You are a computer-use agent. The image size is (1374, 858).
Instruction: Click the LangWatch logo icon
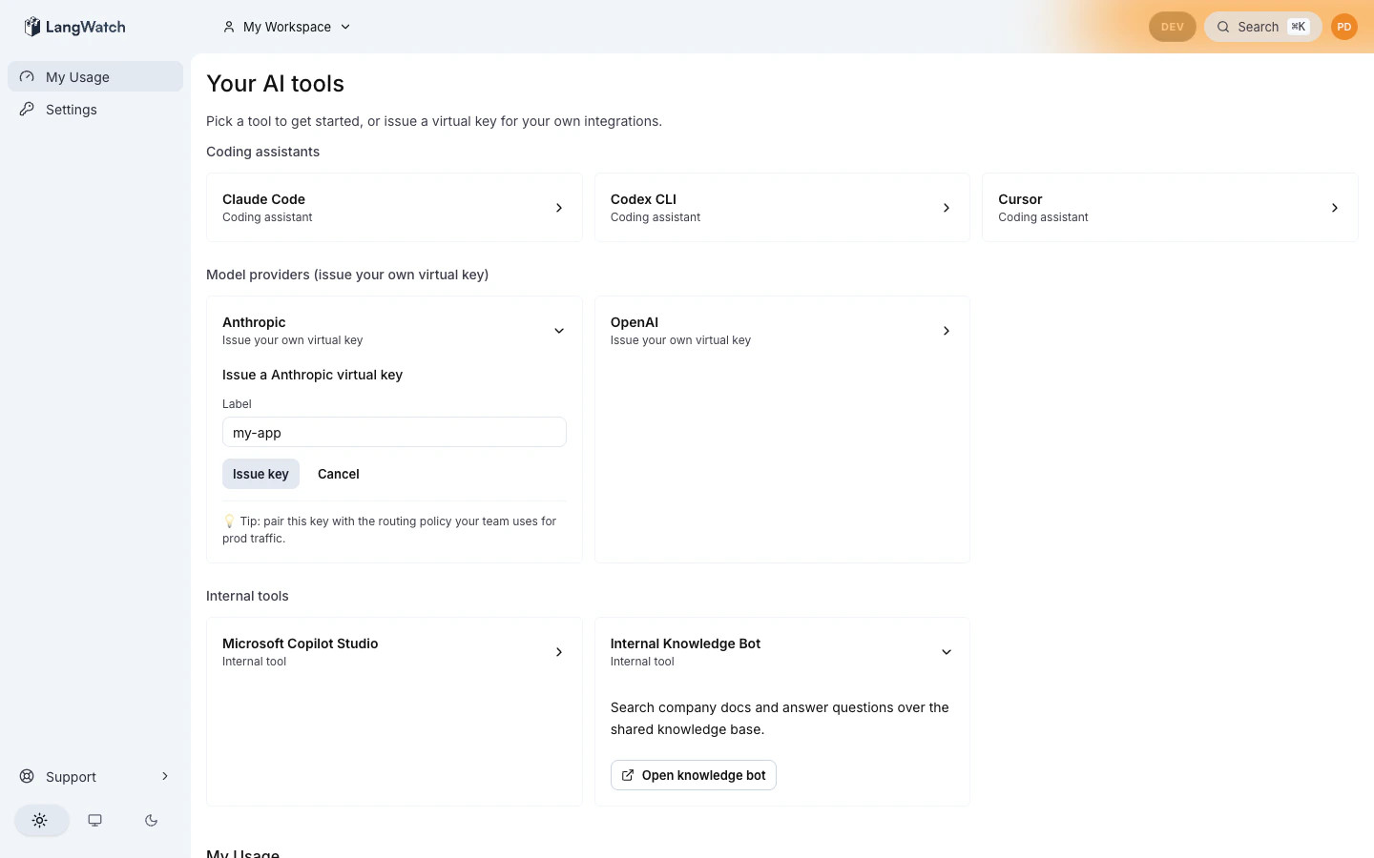(x=32, y=27)
